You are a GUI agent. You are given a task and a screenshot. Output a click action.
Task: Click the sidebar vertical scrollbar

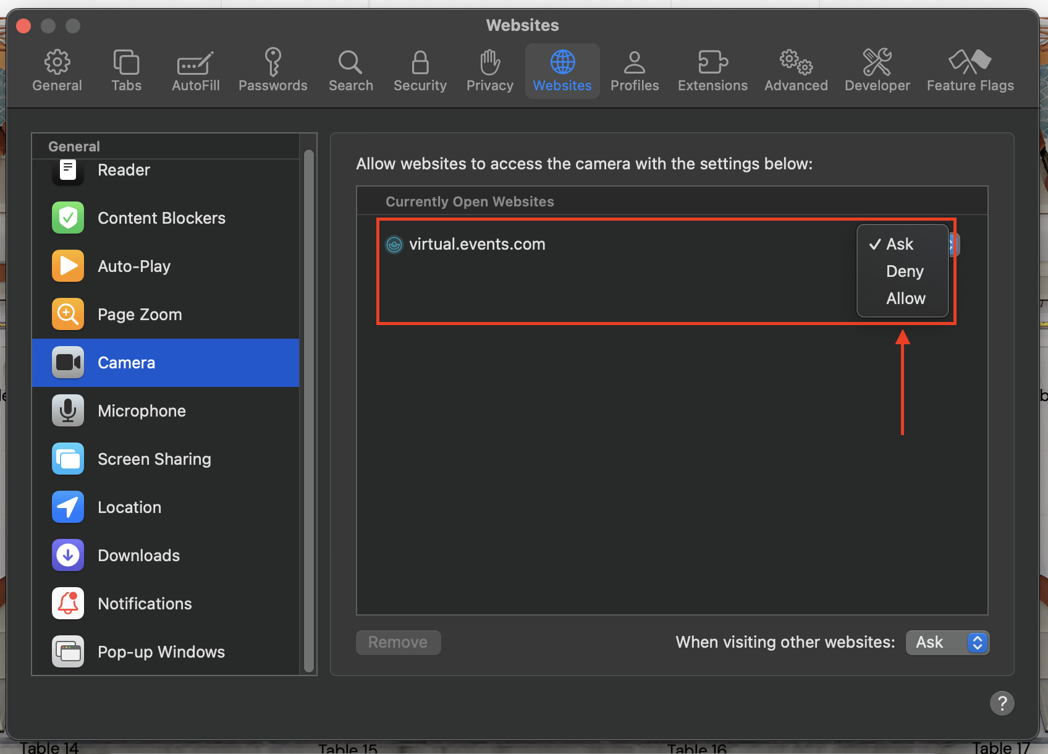[308, 408]
